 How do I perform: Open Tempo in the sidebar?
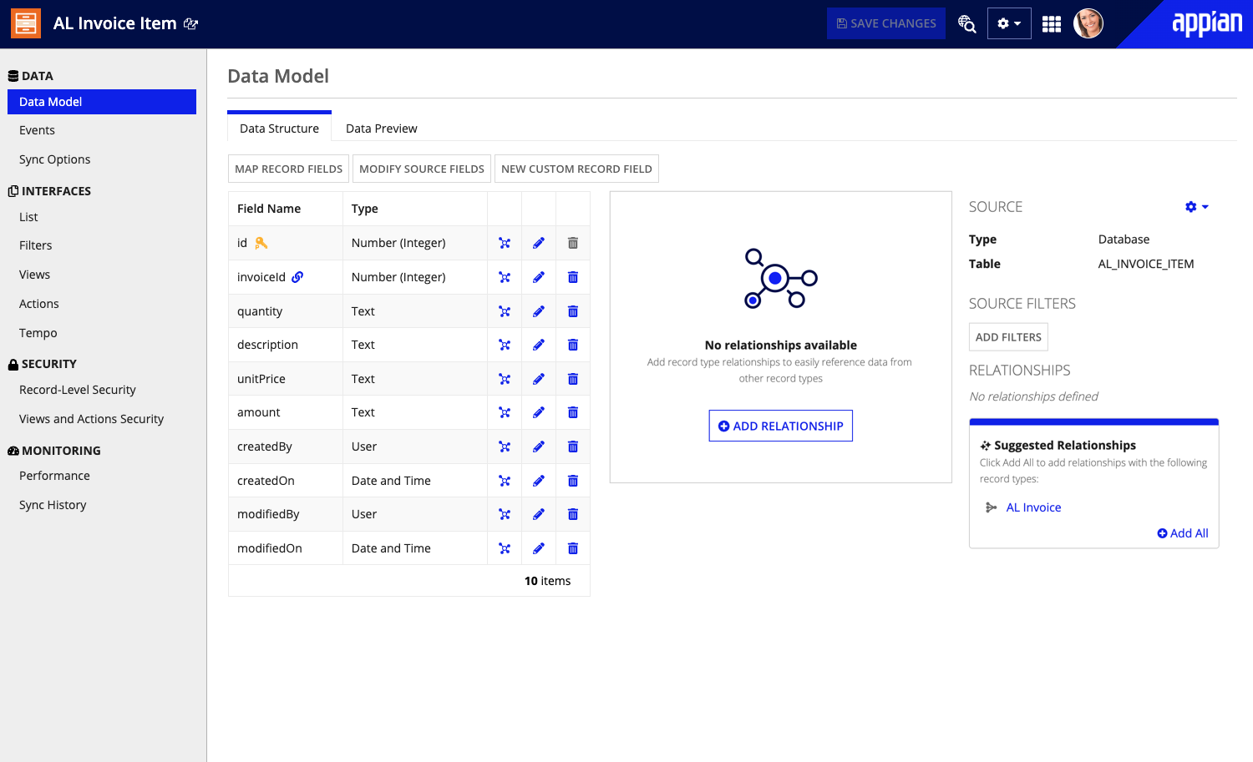pyautogui.click(x=38, y=333)
